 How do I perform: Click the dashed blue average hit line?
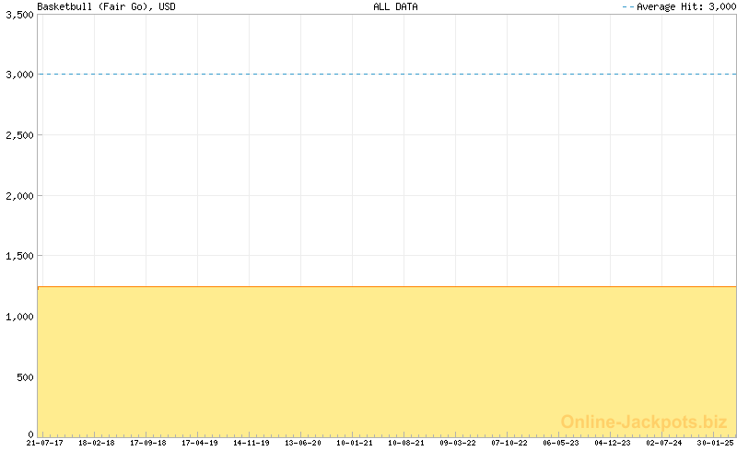387,75
